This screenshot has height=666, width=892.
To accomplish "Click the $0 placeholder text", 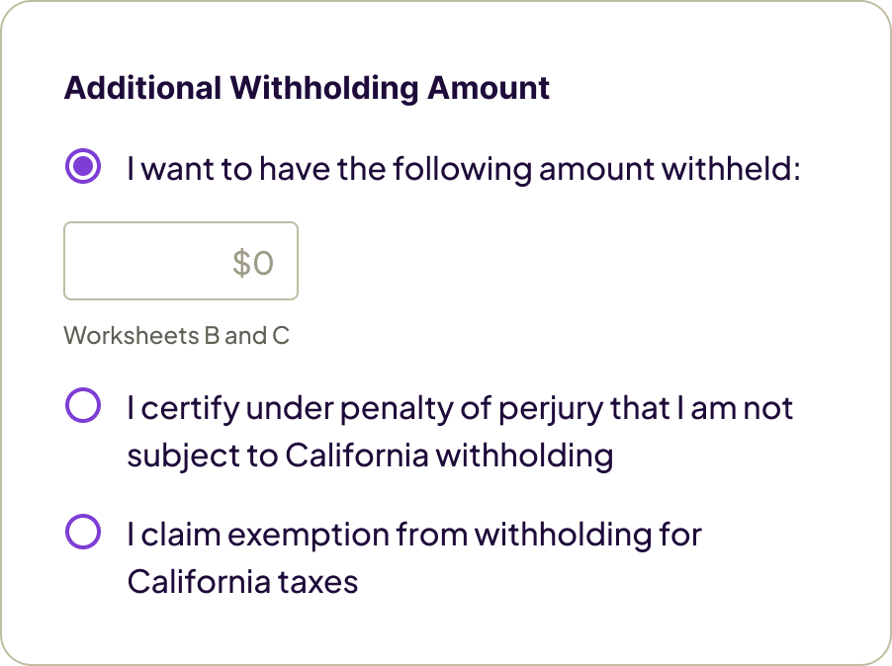I will coord(252,262).
